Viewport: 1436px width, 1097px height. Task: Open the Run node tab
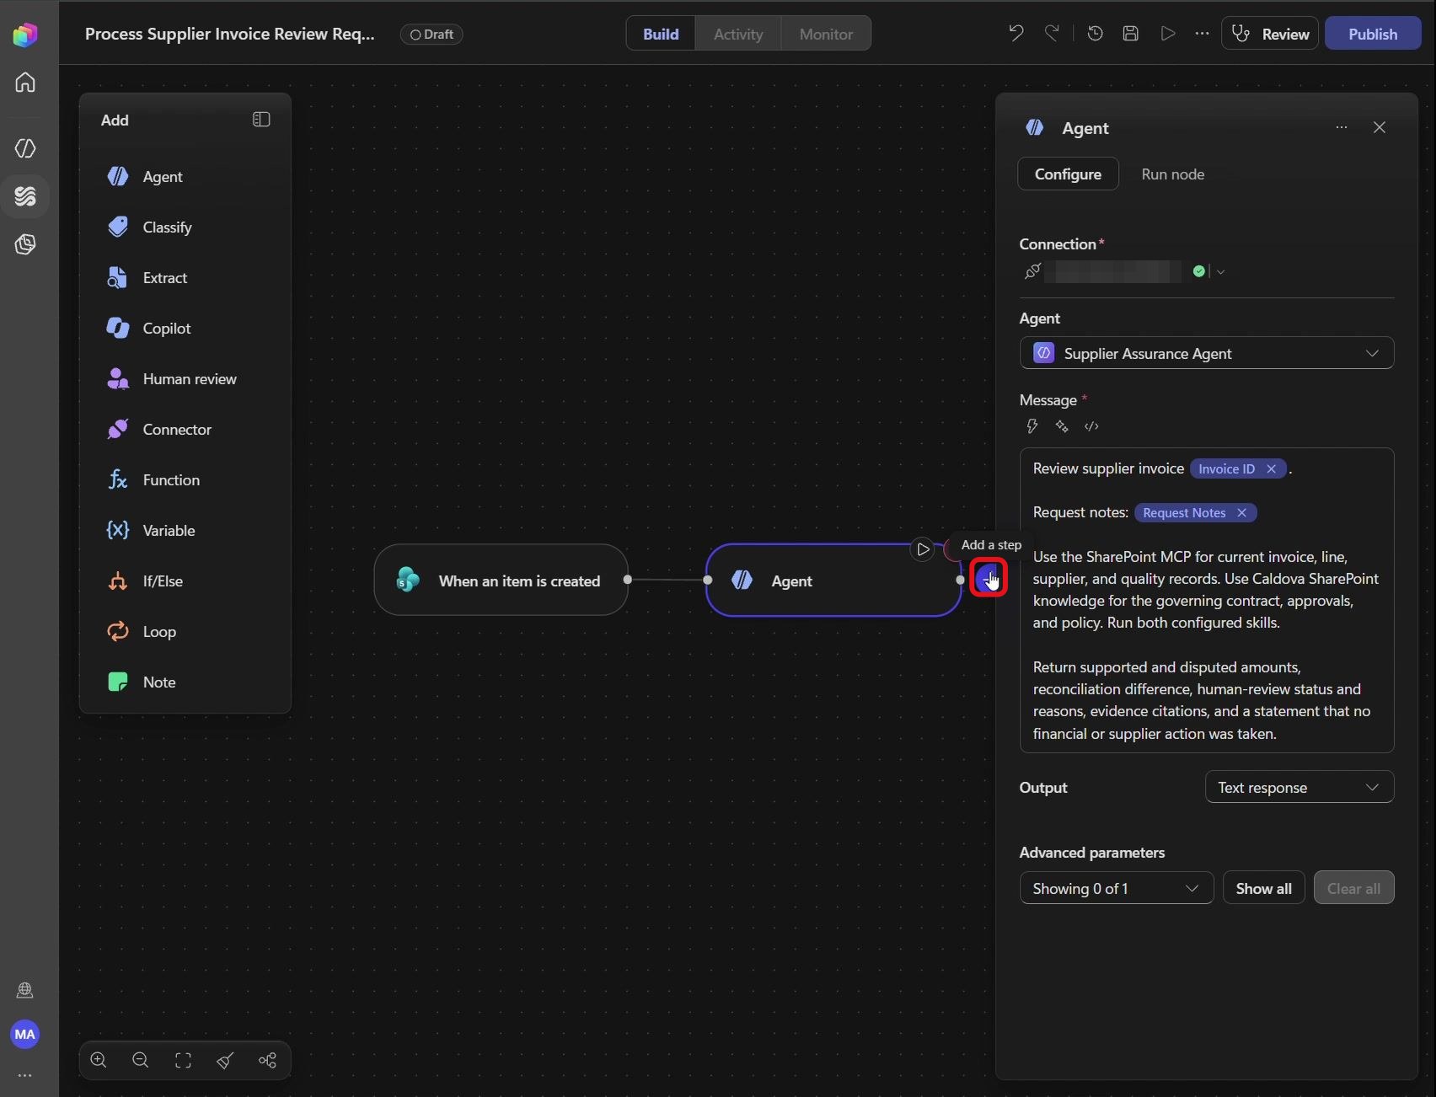point(1173,174)
